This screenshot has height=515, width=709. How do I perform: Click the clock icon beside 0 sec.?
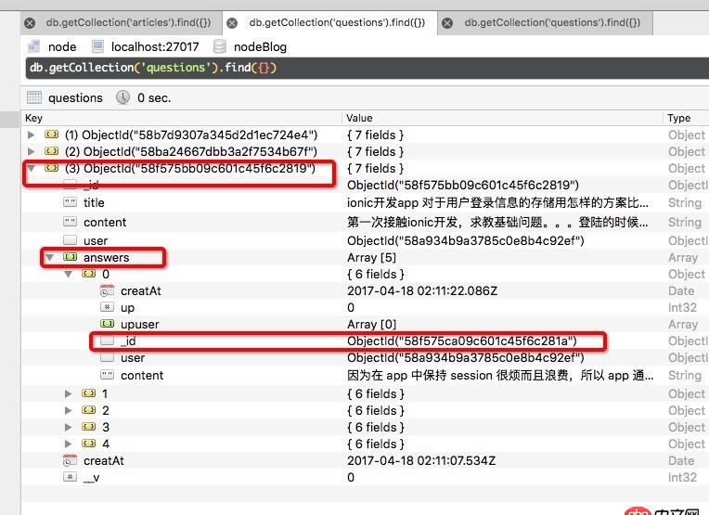pos(122,97)
